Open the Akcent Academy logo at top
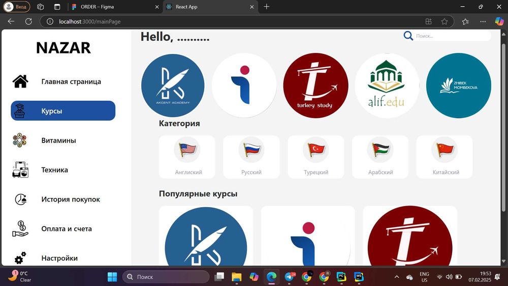 point(173,85)
